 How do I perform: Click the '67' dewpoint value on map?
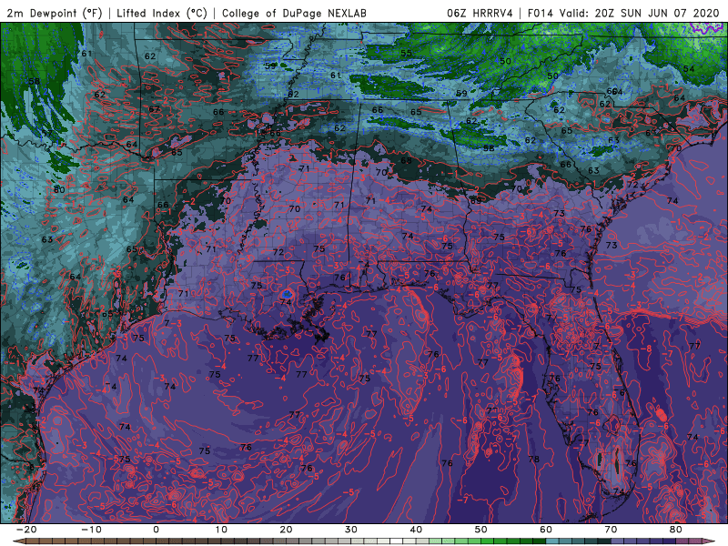(x=154, y=109)
